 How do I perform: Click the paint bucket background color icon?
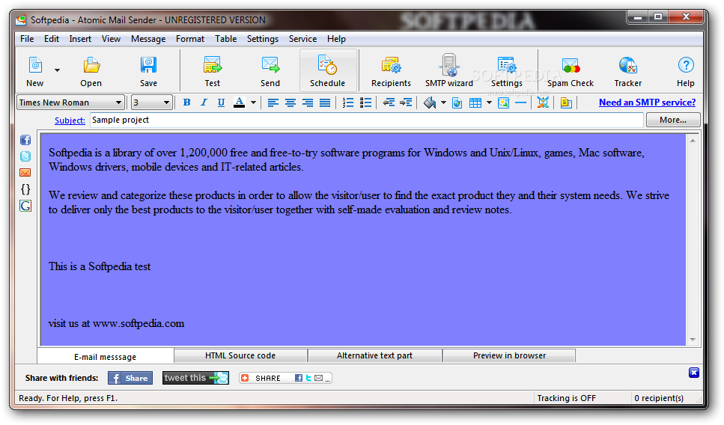pos(430,103)
